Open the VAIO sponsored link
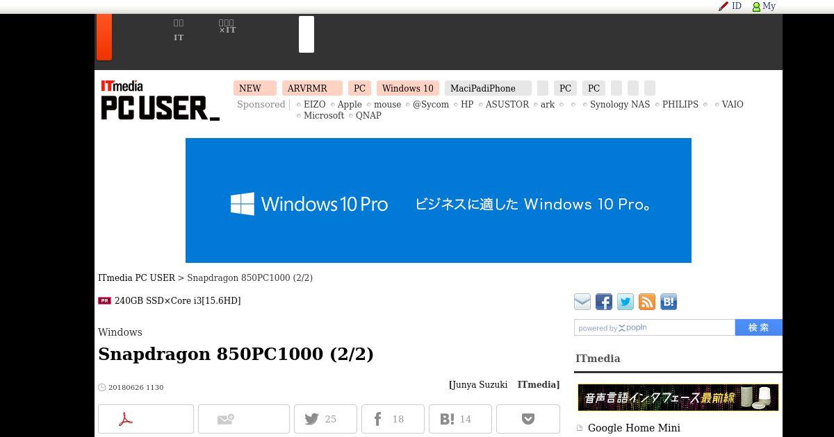 pyautogui.click(x=733, y=104)
